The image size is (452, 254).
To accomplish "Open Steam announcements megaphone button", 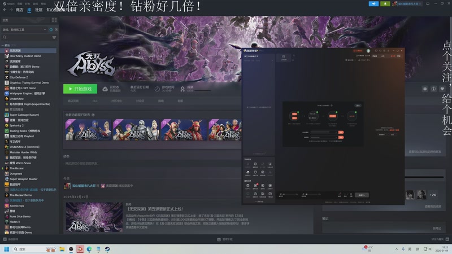I will click(373, 4).
